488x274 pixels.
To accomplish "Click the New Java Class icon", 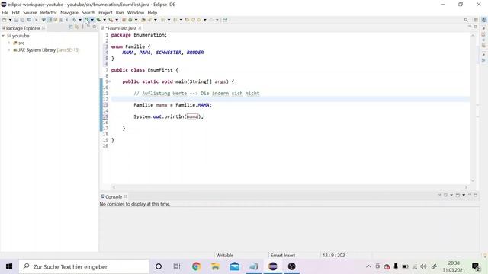I will tap(130, 20).
